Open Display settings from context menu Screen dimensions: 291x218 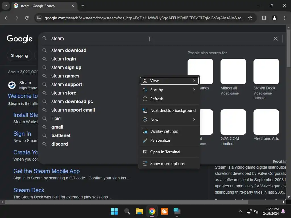[169, 131]
